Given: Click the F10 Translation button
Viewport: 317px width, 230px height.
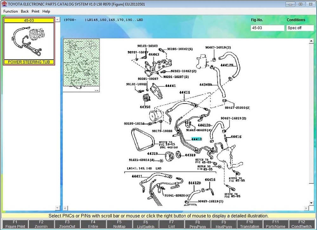Looking at the screenshot, I should pos(250,224).
